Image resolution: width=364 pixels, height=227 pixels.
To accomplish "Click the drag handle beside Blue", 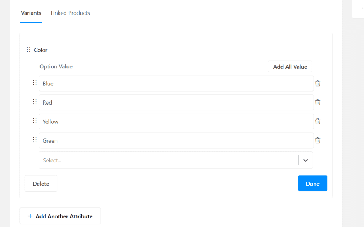I will [x=34, y=82].
